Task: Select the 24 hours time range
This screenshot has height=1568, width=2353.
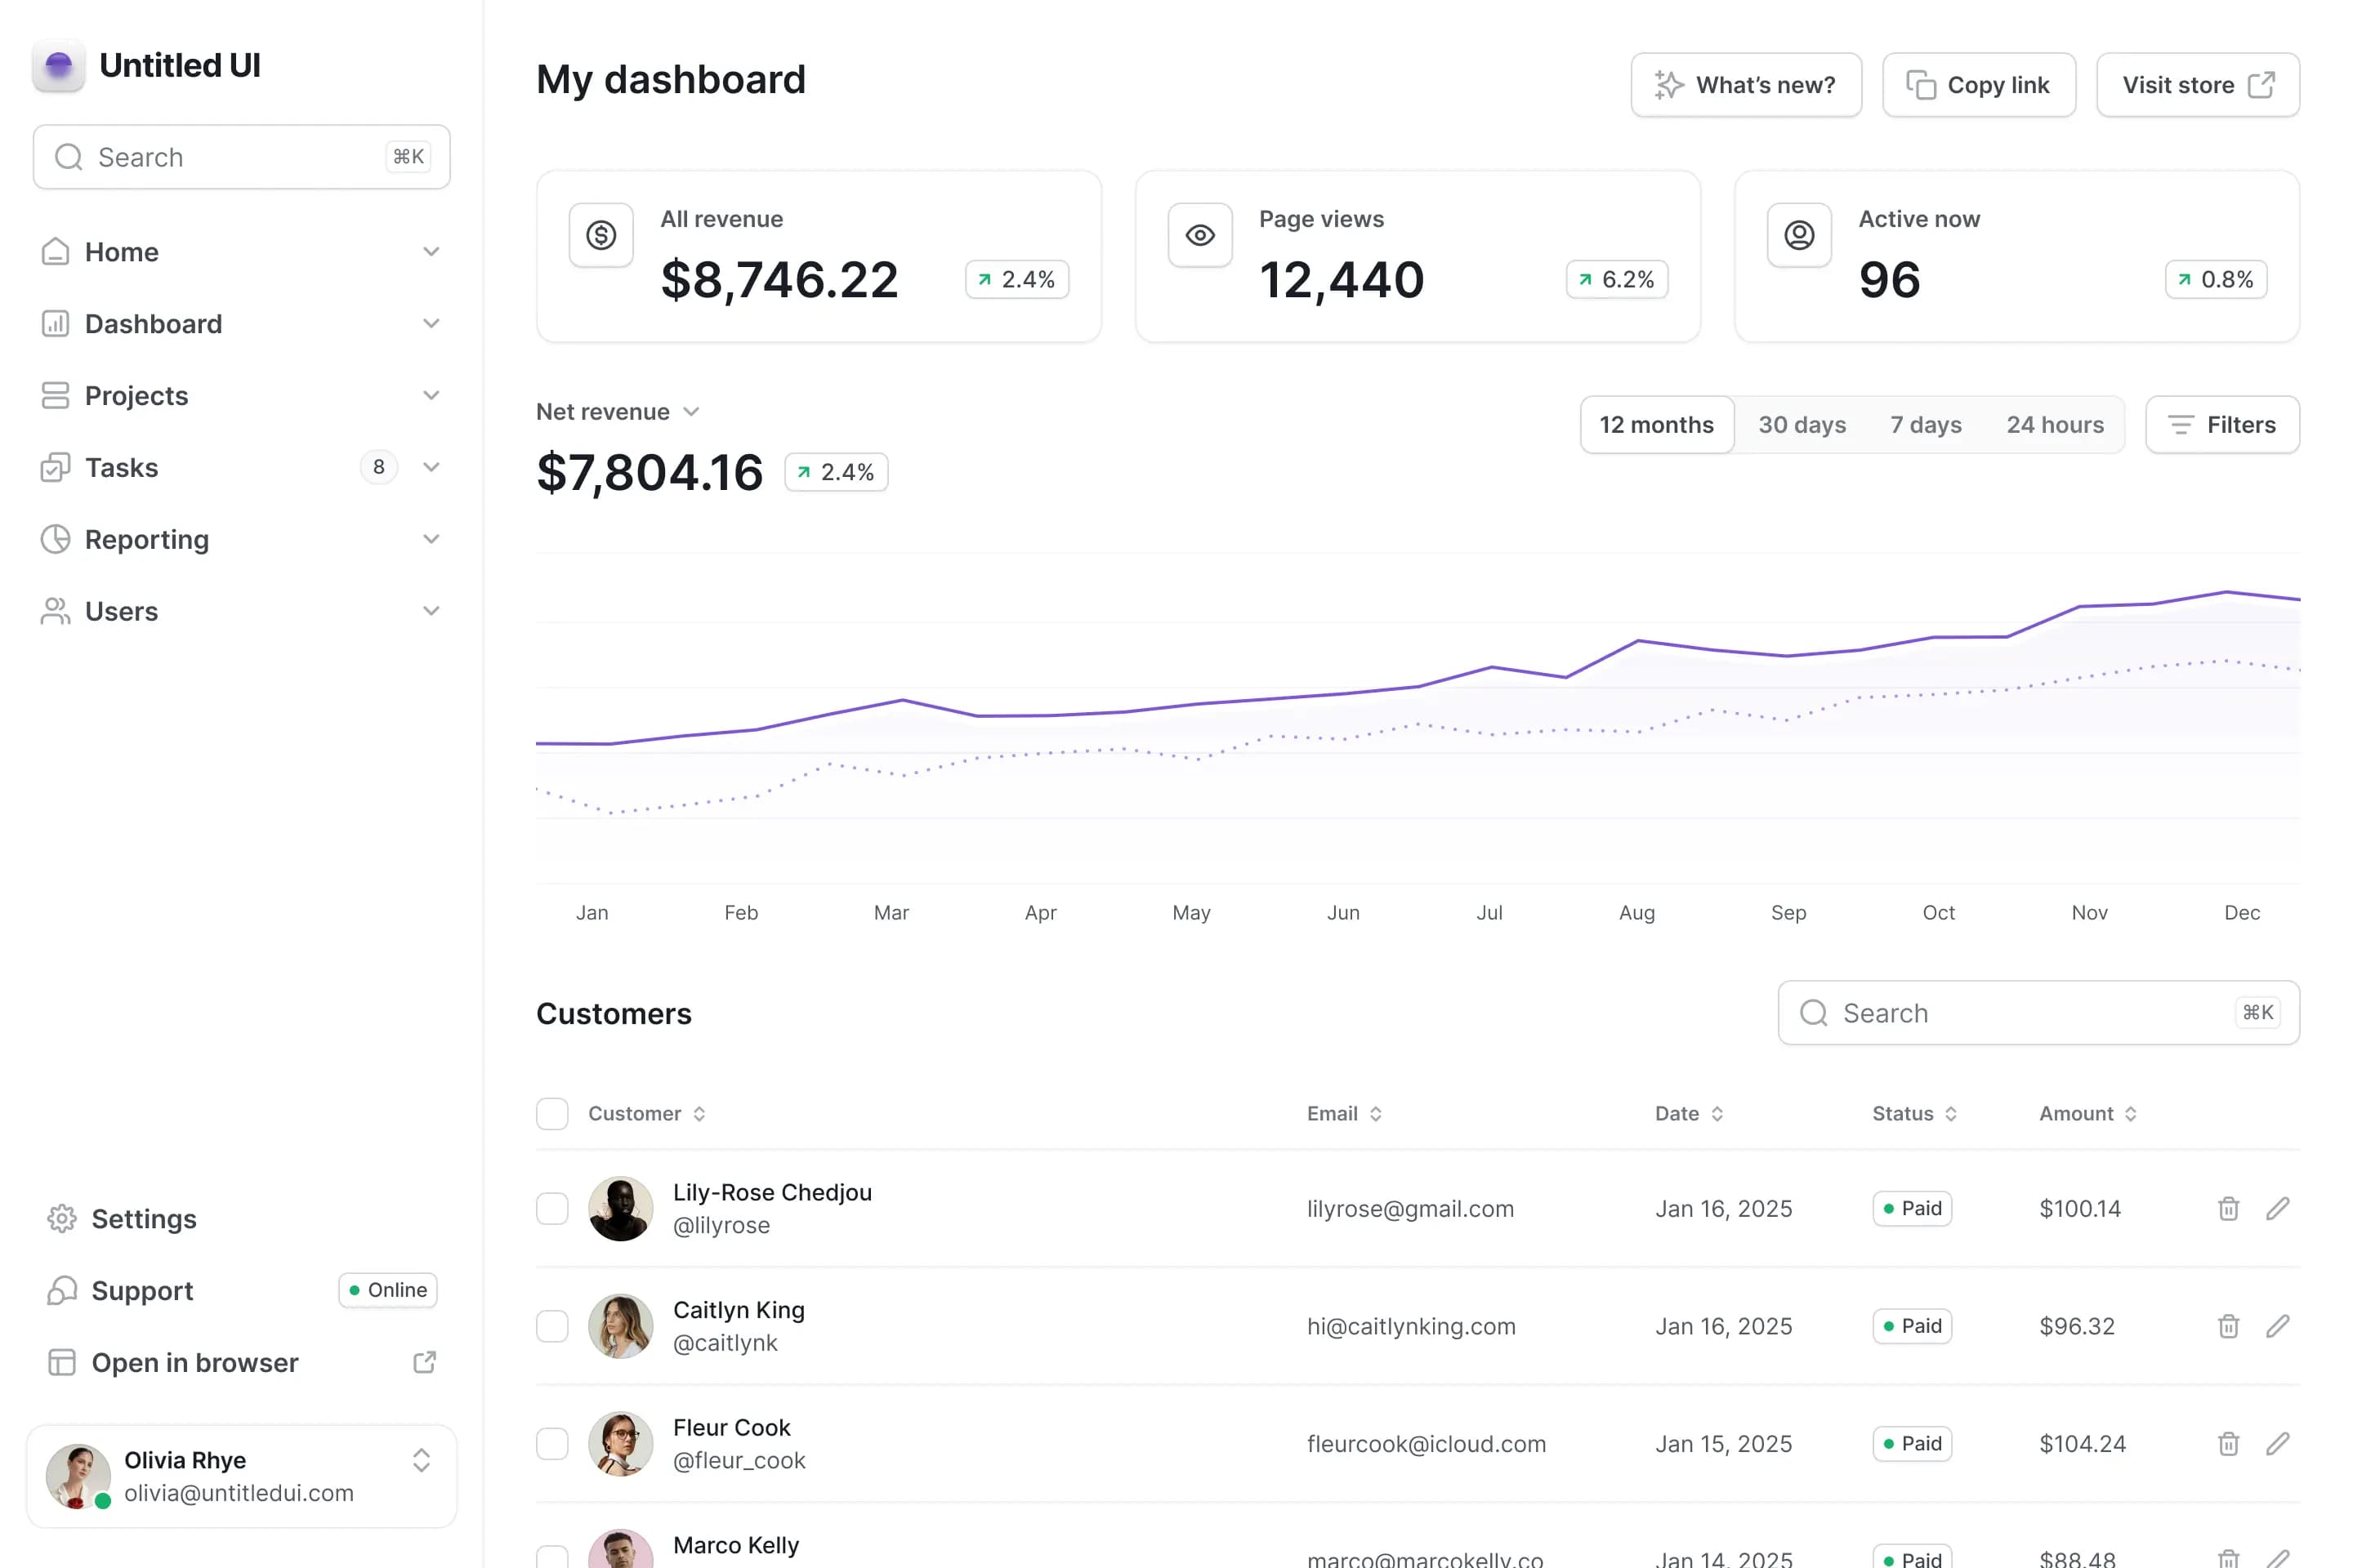Action: click(x=2055, y=424)
